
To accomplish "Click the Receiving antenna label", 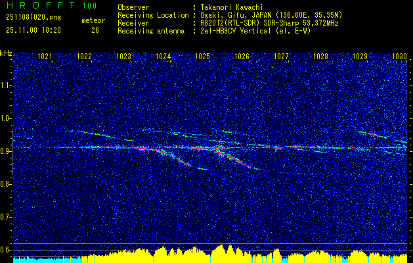I will (151, 31).
